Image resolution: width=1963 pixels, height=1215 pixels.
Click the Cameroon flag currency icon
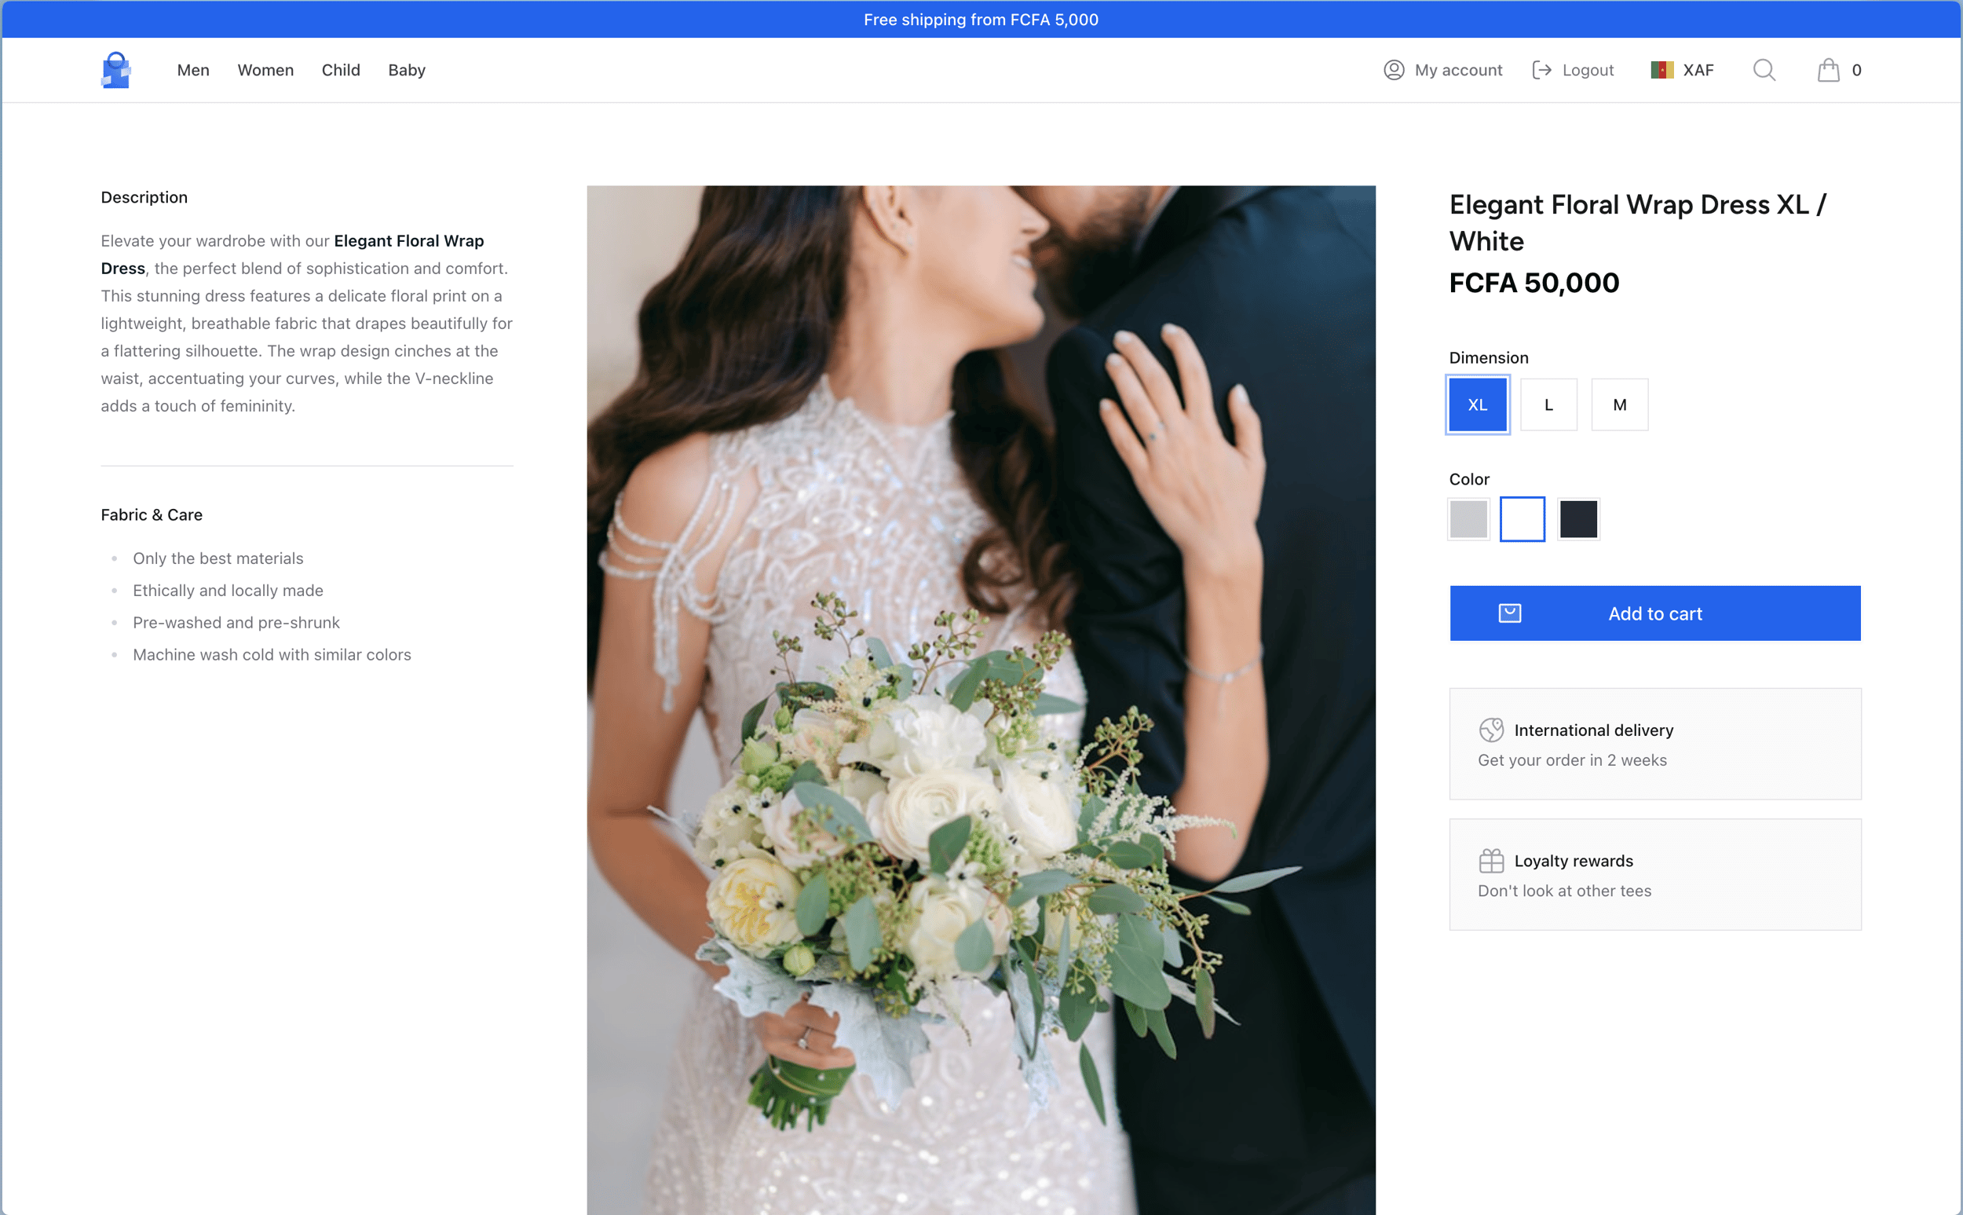[1661, 70]
